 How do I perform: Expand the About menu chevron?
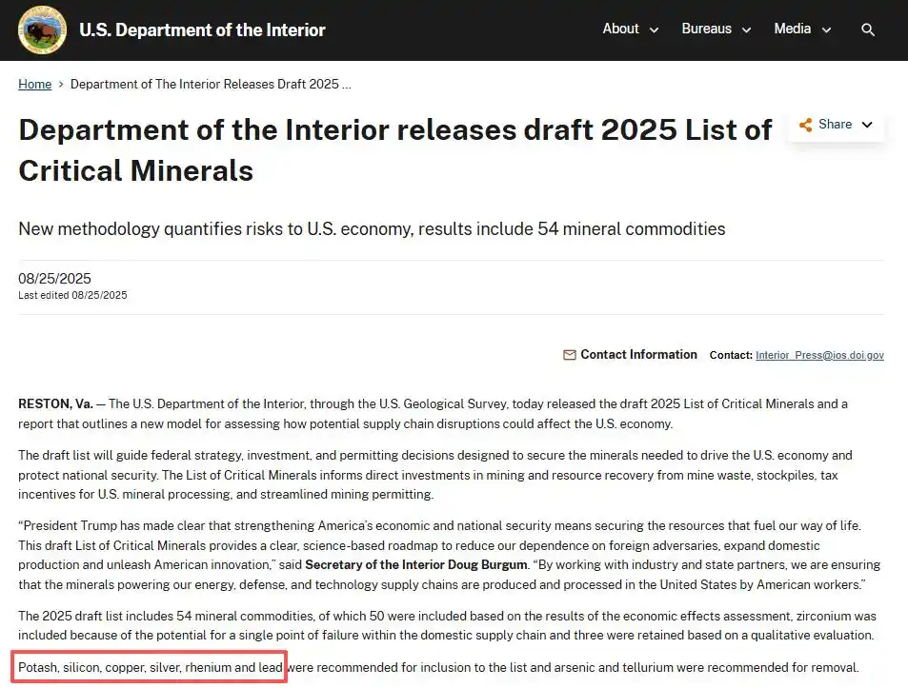coord(655,30)
